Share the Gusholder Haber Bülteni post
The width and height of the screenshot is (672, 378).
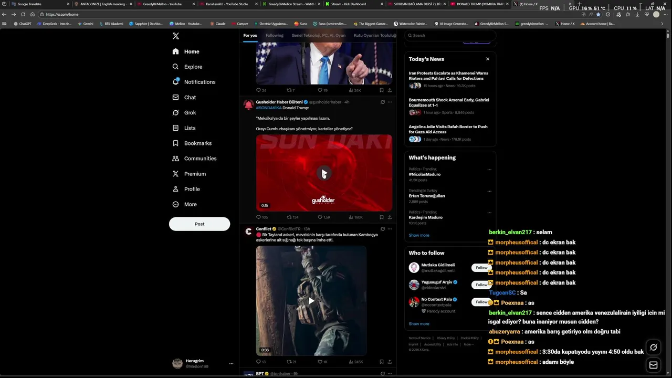[x=390, y=217]
